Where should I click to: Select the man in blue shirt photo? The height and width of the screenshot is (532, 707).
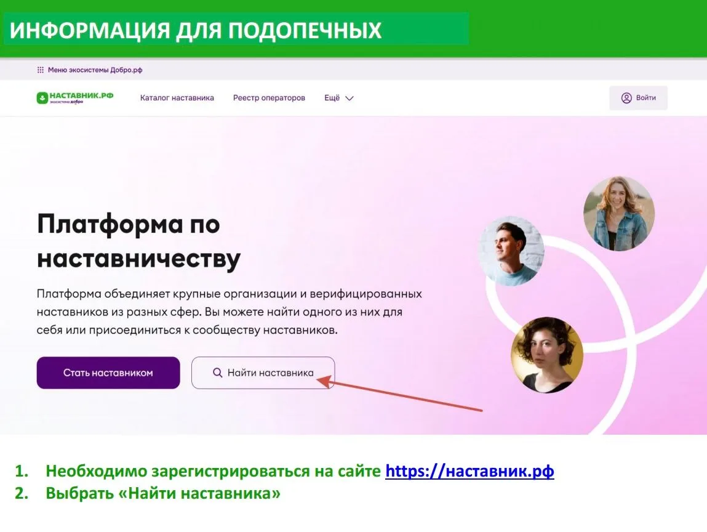tap(512, 251)
